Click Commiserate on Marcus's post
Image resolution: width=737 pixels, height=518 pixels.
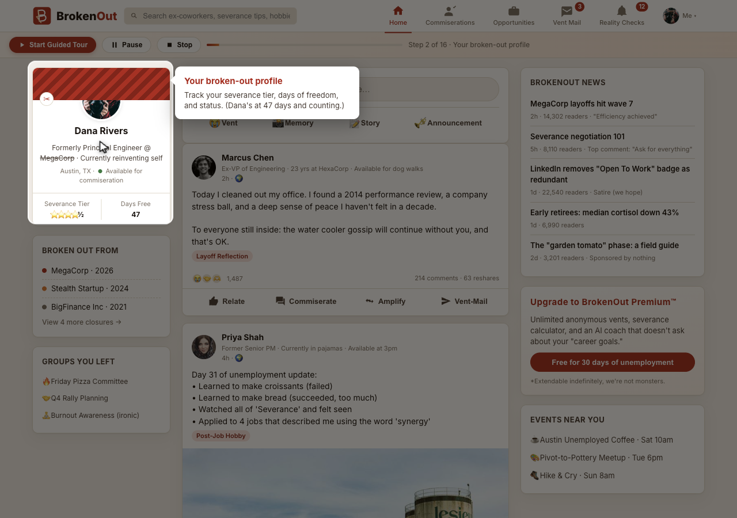tap(306, 301)
